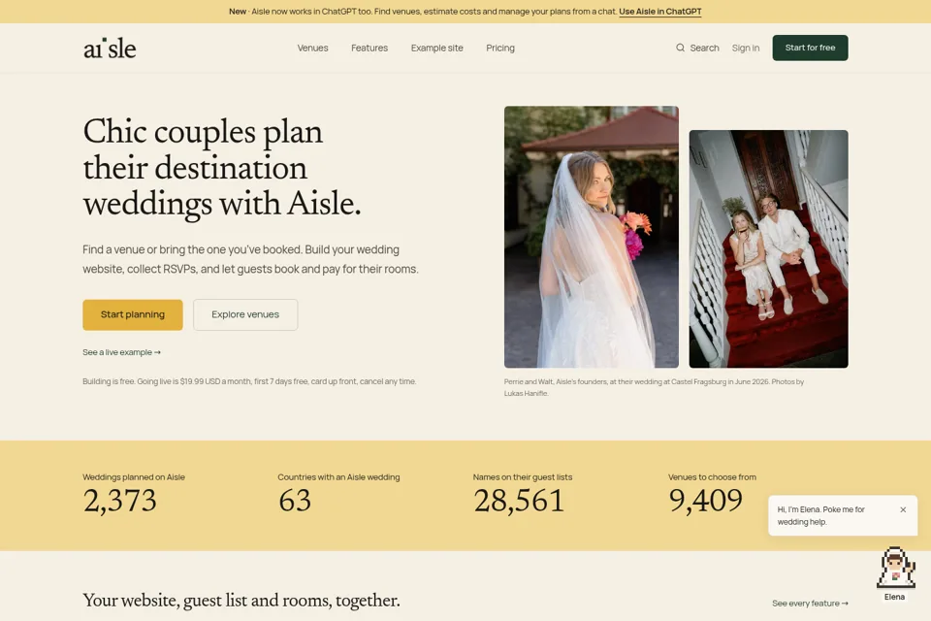
Task: Close the Elena chat bubble
Action: [903, 509]
